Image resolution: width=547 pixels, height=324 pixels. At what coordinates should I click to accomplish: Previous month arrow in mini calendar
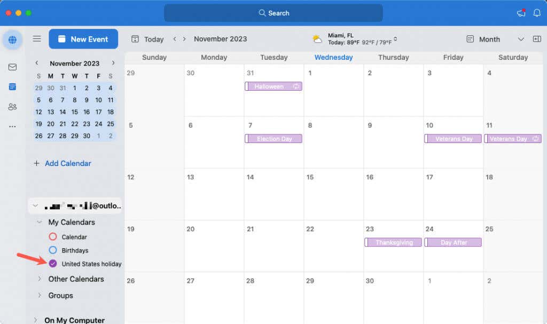[37, 63]
